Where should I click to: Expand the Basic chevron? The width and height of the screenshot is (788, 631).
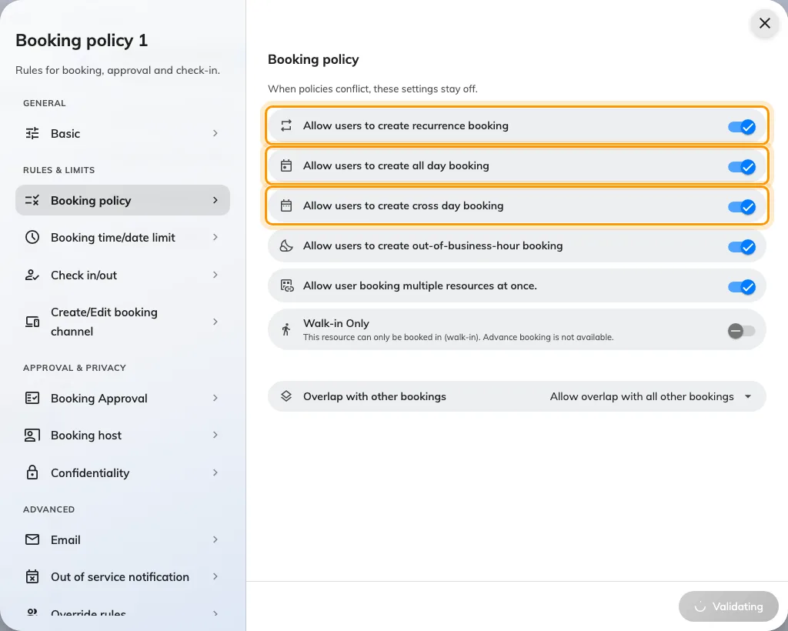click(x=215, y=133)
